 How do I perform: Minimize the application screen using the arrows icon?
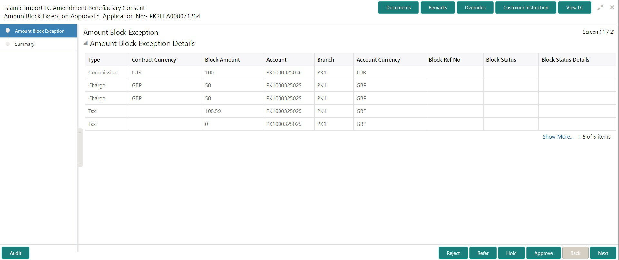click(600, 7)
